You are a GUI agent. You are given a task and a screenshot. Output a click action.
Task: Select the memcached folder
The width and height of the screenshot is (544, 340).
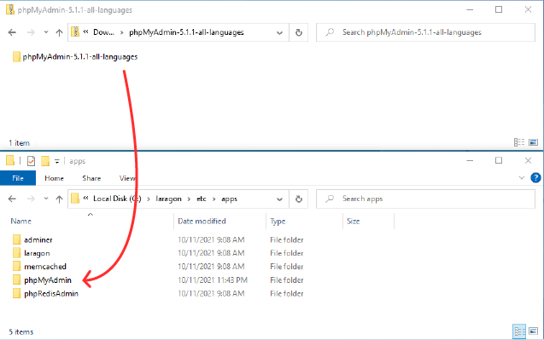click(x=45, y=267)
